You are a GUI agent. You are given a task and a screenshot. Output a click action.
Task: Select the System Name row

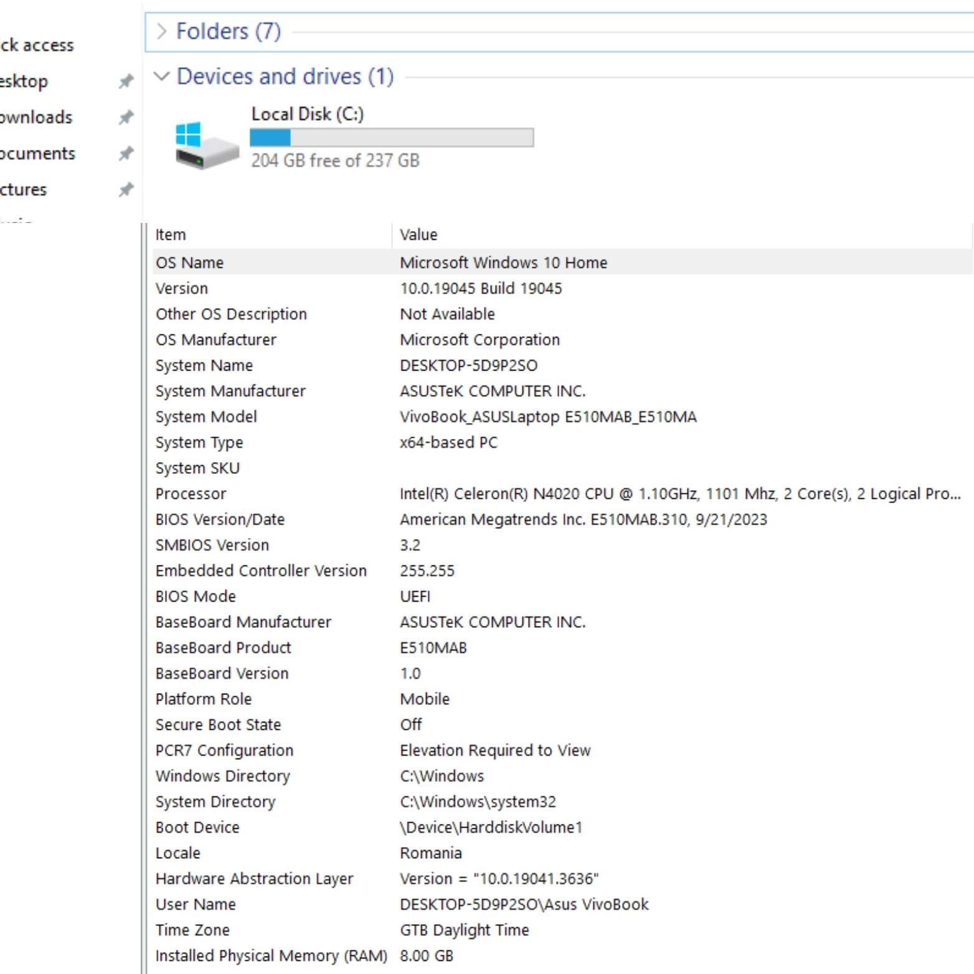coord(562,365)
